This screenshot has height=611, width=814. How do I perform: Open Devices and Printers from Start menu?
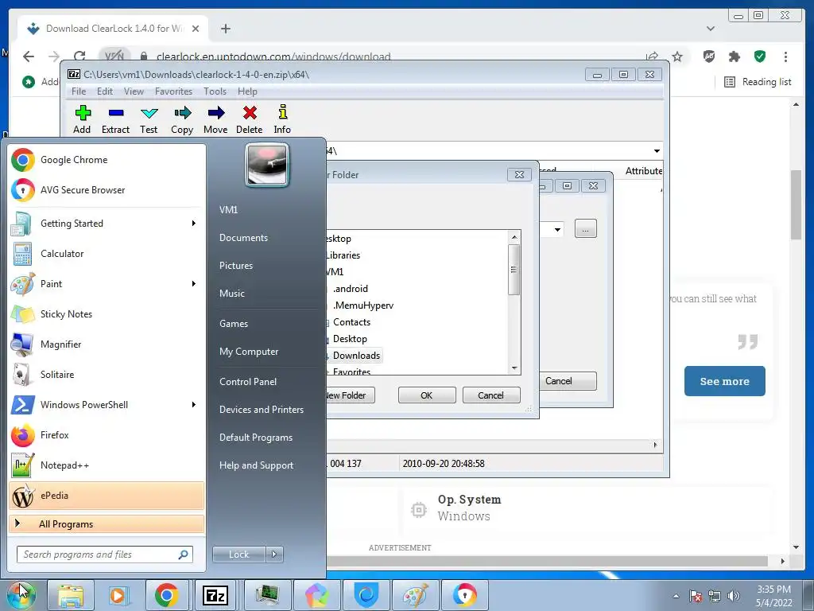[261, 410]
